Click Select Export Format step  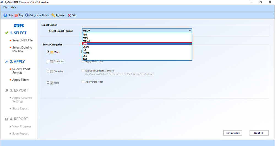pyautogui.click(x=21, y=71)
